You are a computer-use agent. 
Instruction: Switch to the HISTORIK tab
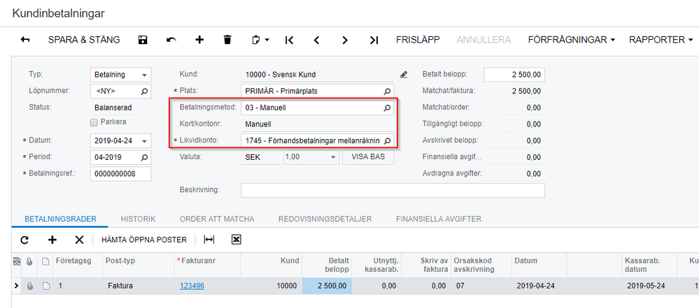[x=138, y=219]
